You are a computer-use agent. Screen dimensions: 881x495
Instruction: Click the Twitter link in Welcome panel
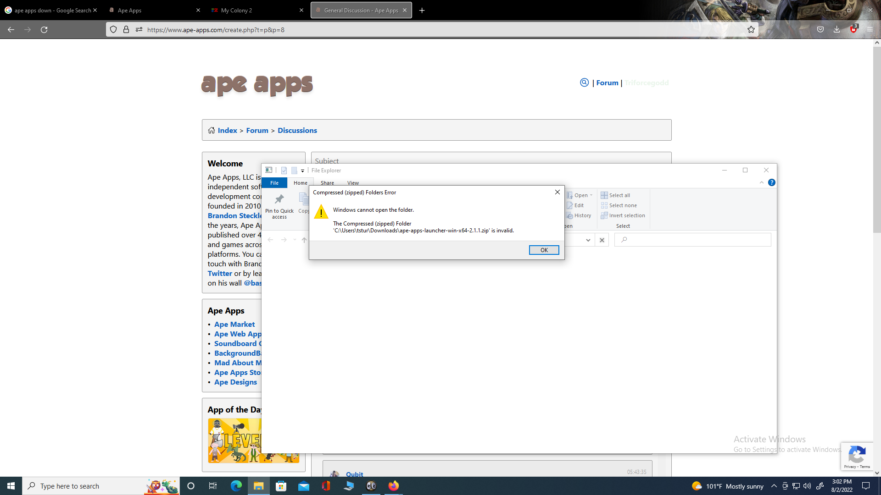point(220,274)
